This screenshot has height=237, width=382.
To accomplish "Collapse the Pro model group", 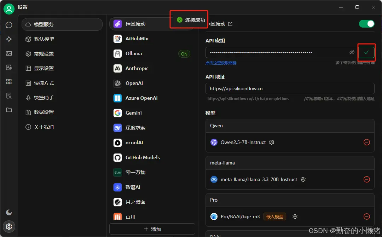I will click(x=290, y=200).
